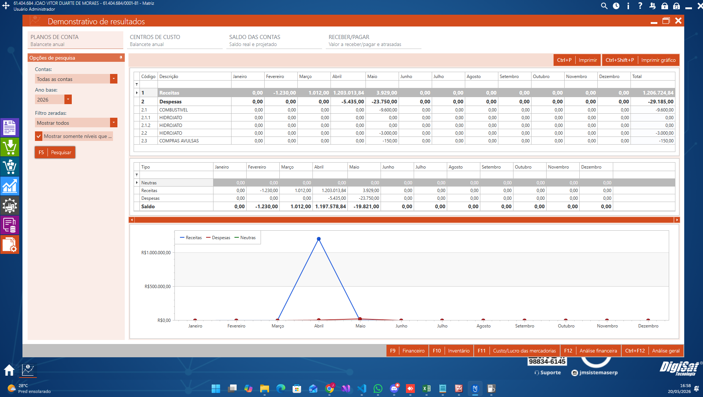
Task: Click the Total column header
Action: tap(653, 77)
